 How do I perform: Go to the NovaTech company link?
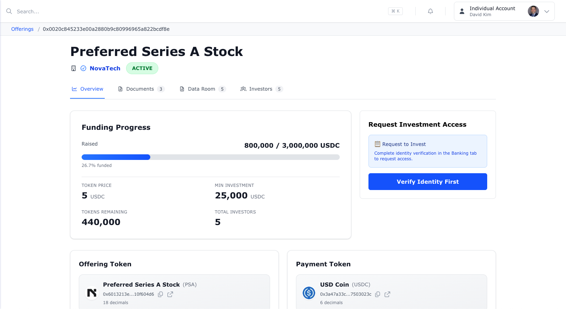point(105,68)
